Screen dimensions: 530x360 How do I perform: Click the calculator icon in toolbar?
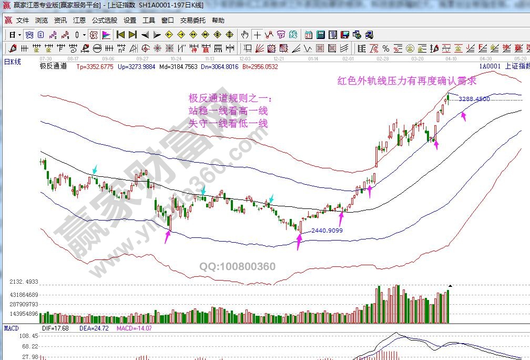pyautogui.click(x=320, y=35)
